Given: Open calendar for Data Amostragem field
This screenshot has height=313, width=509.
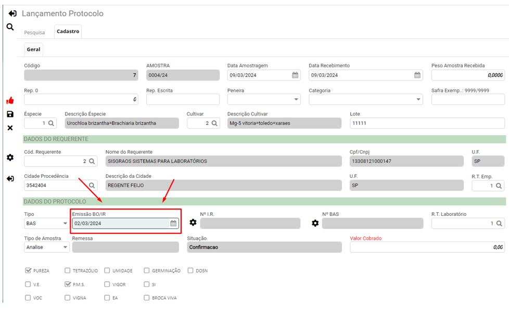Looking at the screenshot, I should (295, 75).
